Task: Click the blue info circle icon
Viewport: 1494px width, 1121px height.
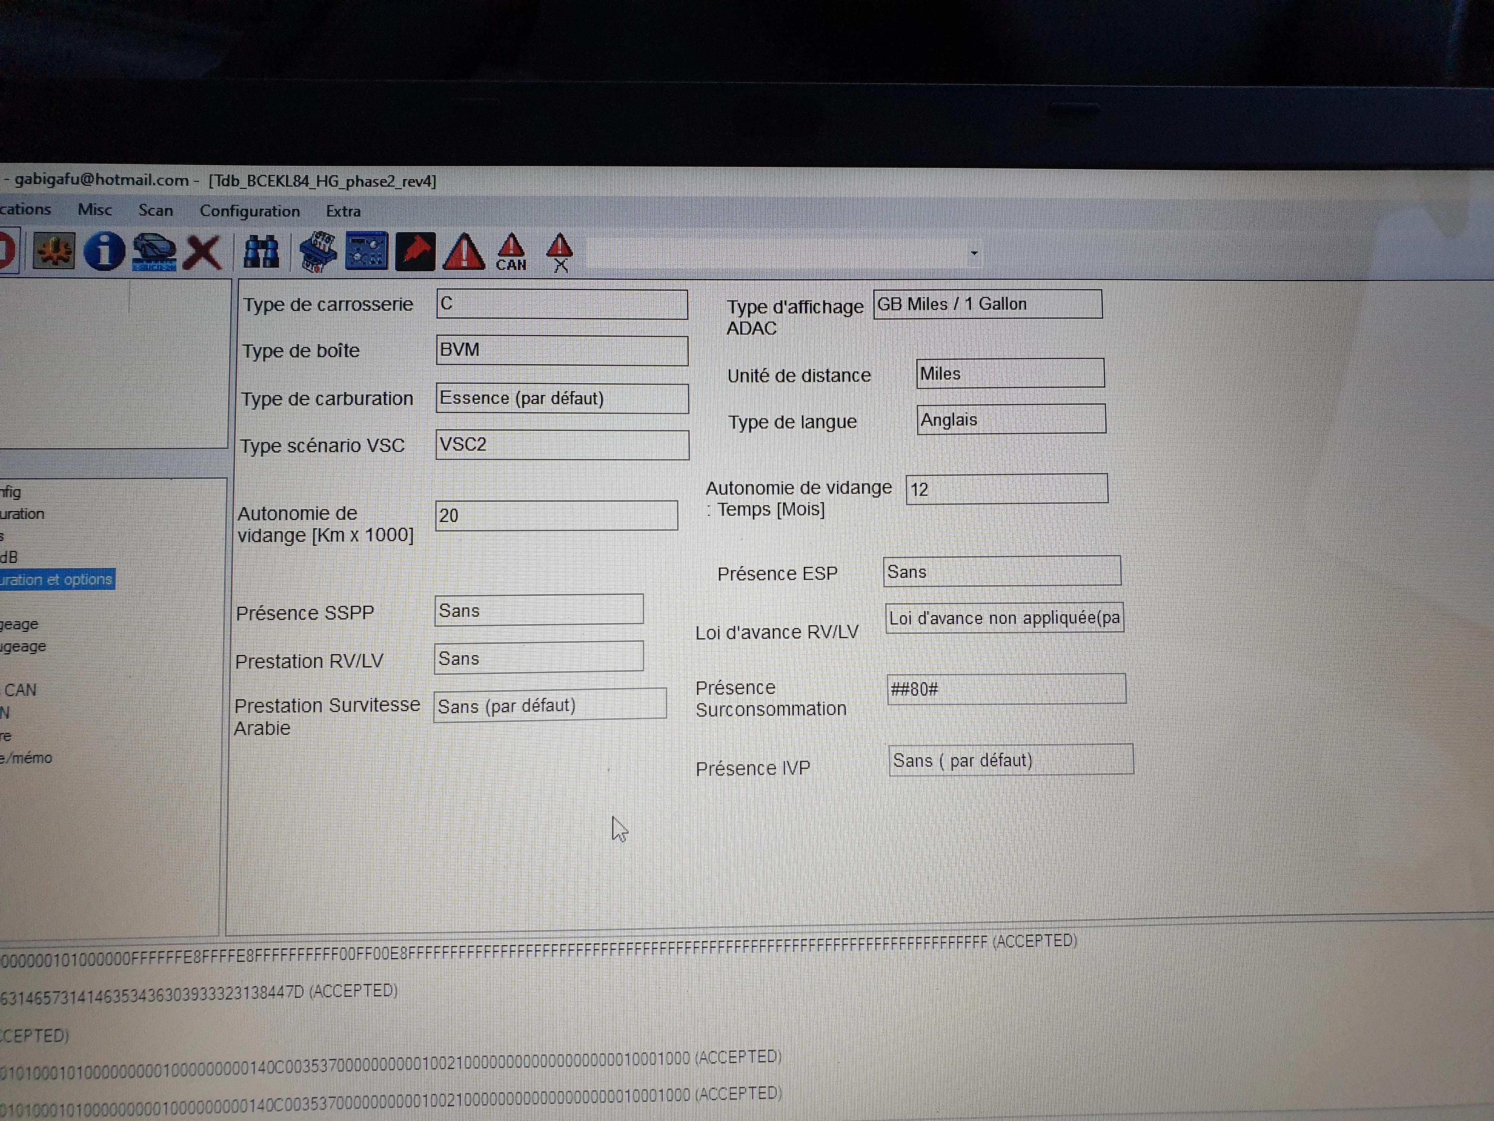Action: (x=103, y=251)
